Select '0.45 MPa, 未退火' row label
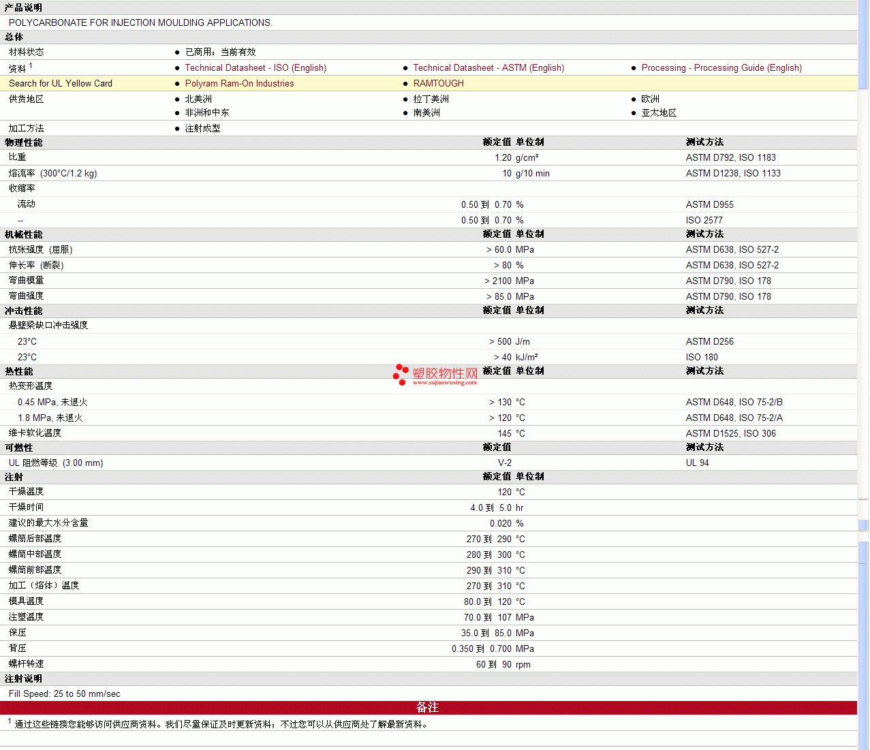The height and width of the screenshot is (750, 870). pos(52,403)
